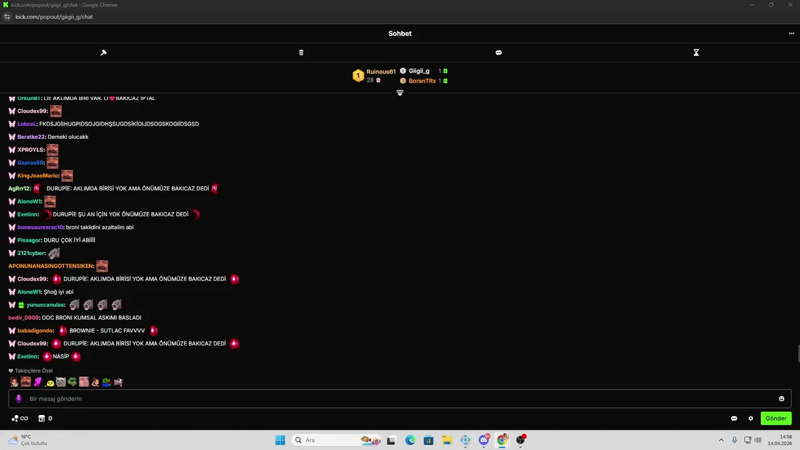Open BoranTRx in the leaderboard
The height and width of the screenshot is (450, 800).
pos(422,81)
